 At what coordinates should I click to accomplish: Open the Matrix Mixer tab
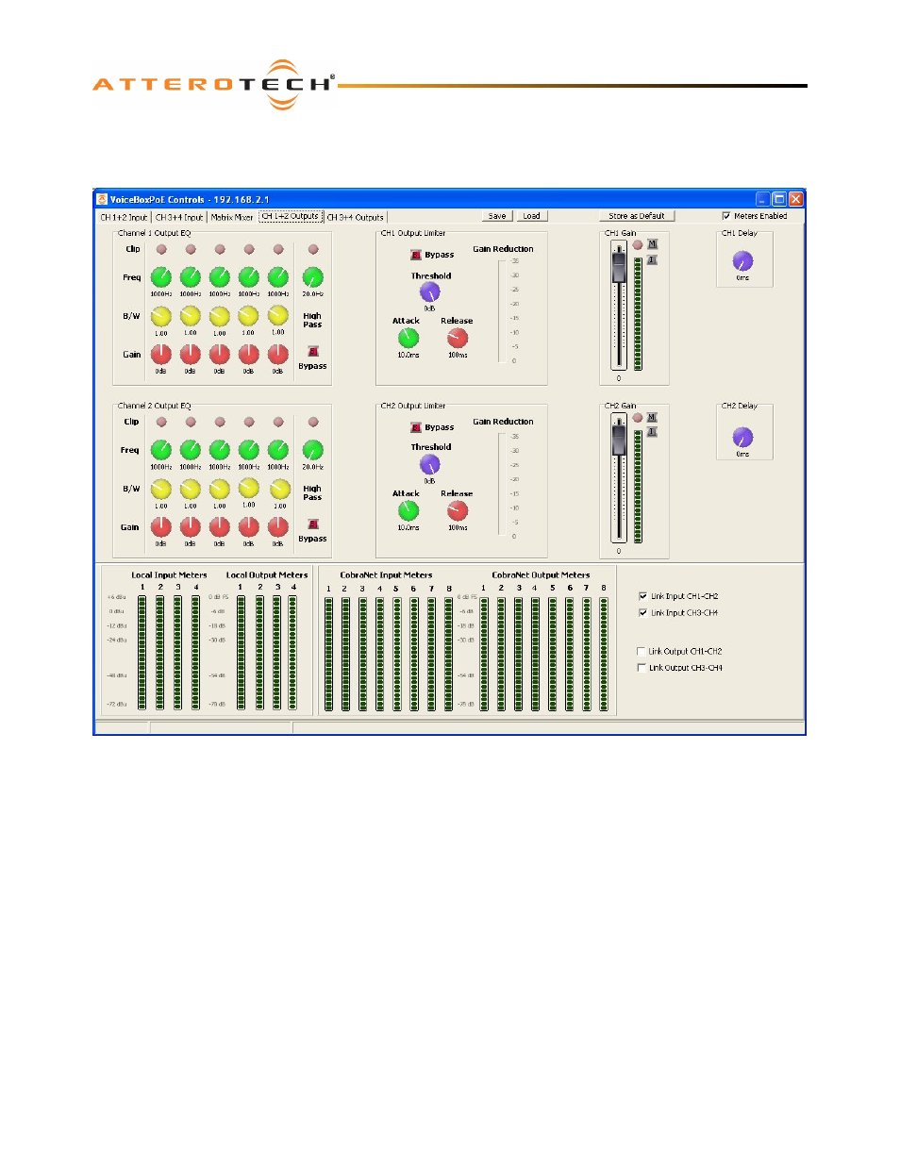pyautogui.click(x=232, y=217)
